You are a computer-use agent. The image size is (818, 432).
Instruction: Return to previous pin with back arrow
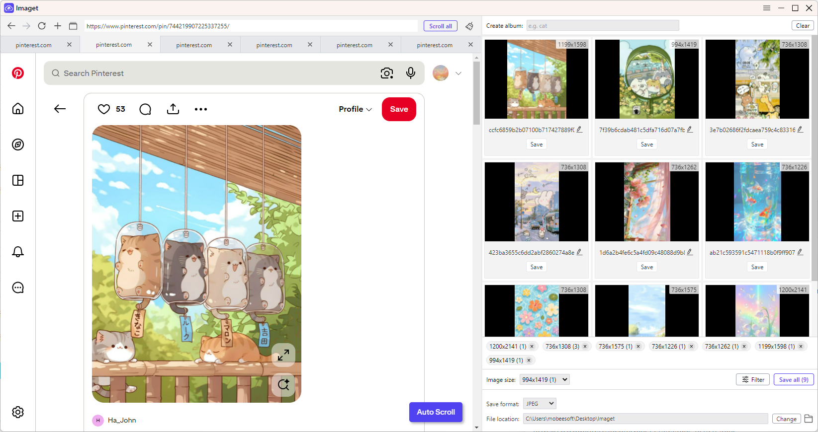coord(60,109)
